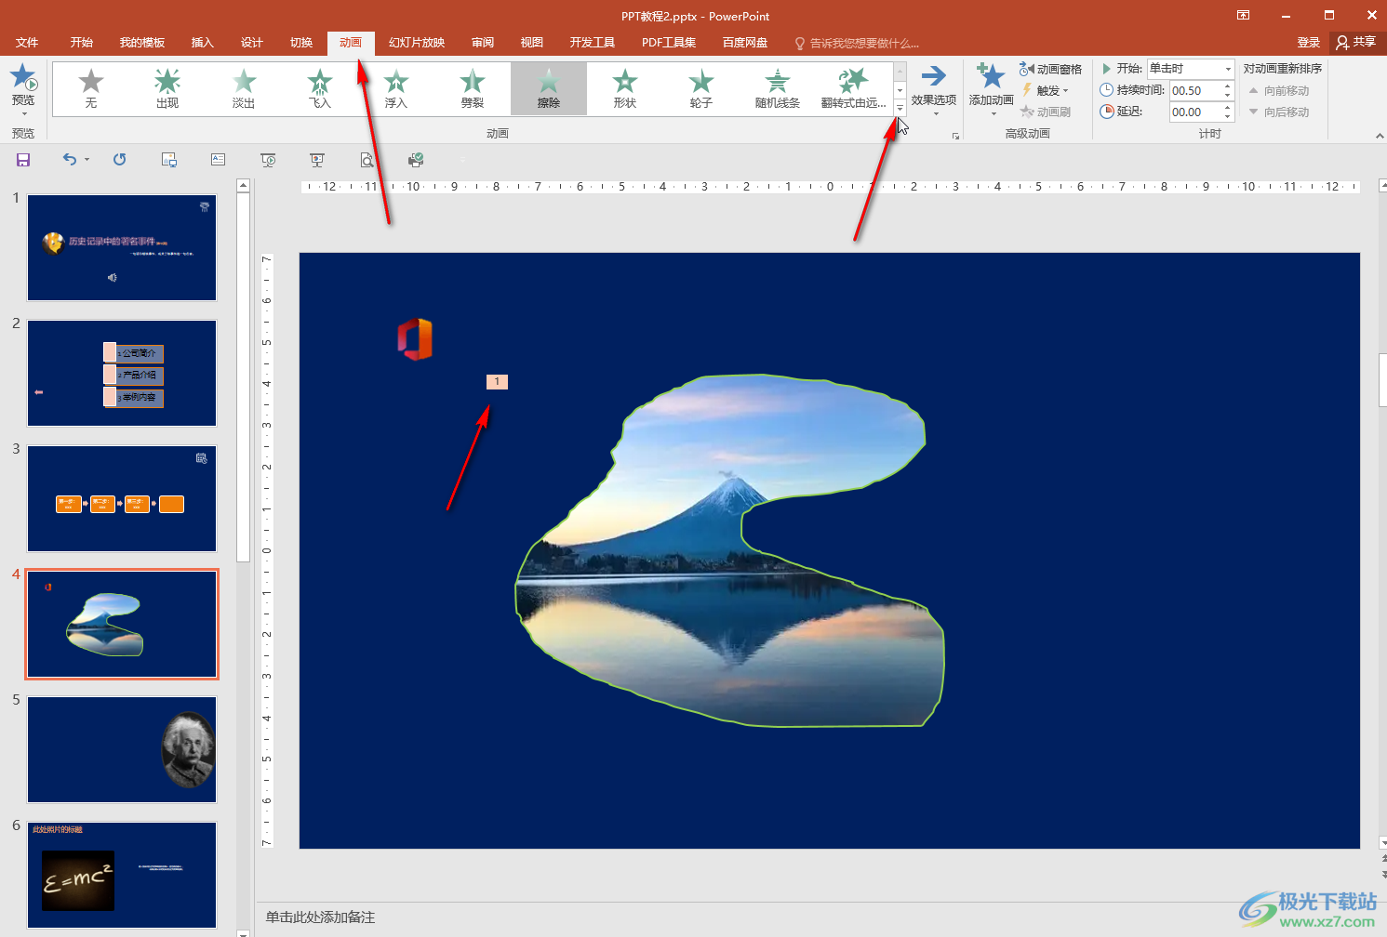The height and width of the screenshot is (937, 1387).
Task: Open the 视图 View tab
Action: click(x=532, y=43)
